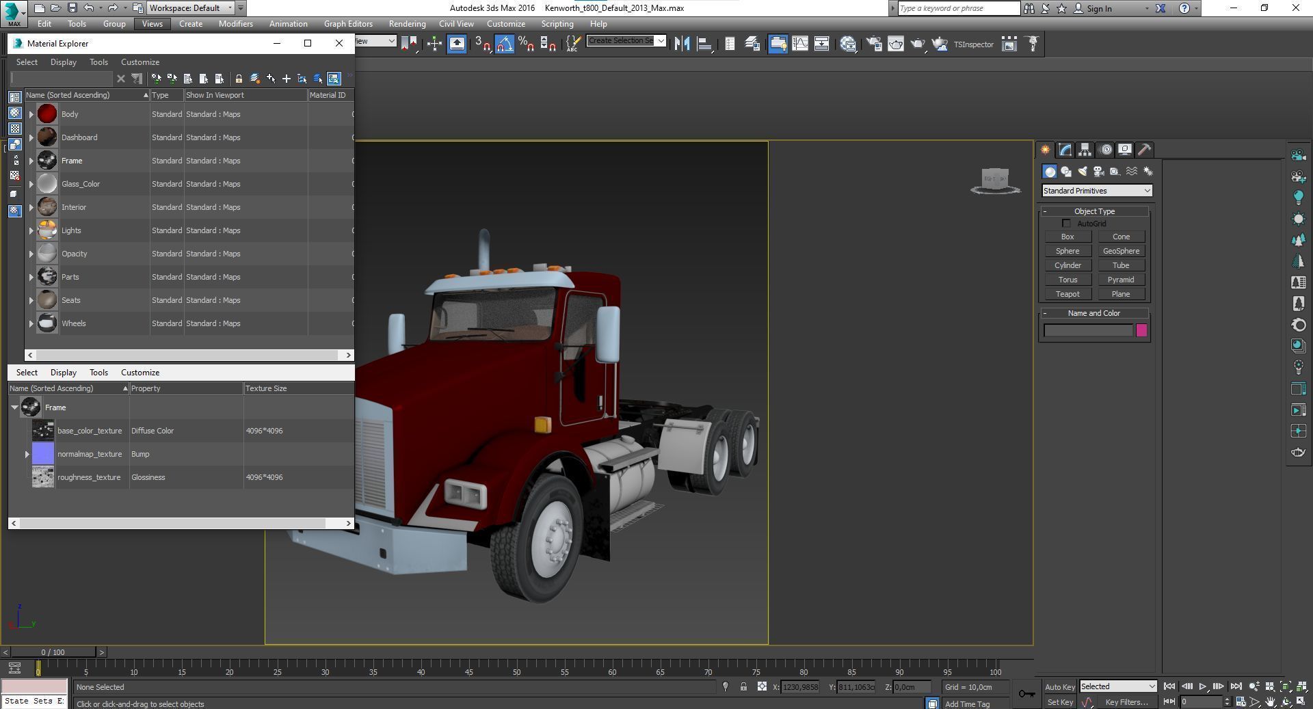Clear the Material Explorer search filter X
This screenshot has height=709, width=1313.
[121, 79]
